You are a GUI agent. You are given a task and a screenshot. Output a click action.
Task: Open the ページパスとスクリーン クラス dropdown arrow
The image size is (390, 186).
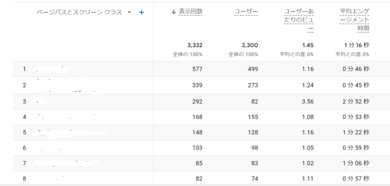(129, 13)
